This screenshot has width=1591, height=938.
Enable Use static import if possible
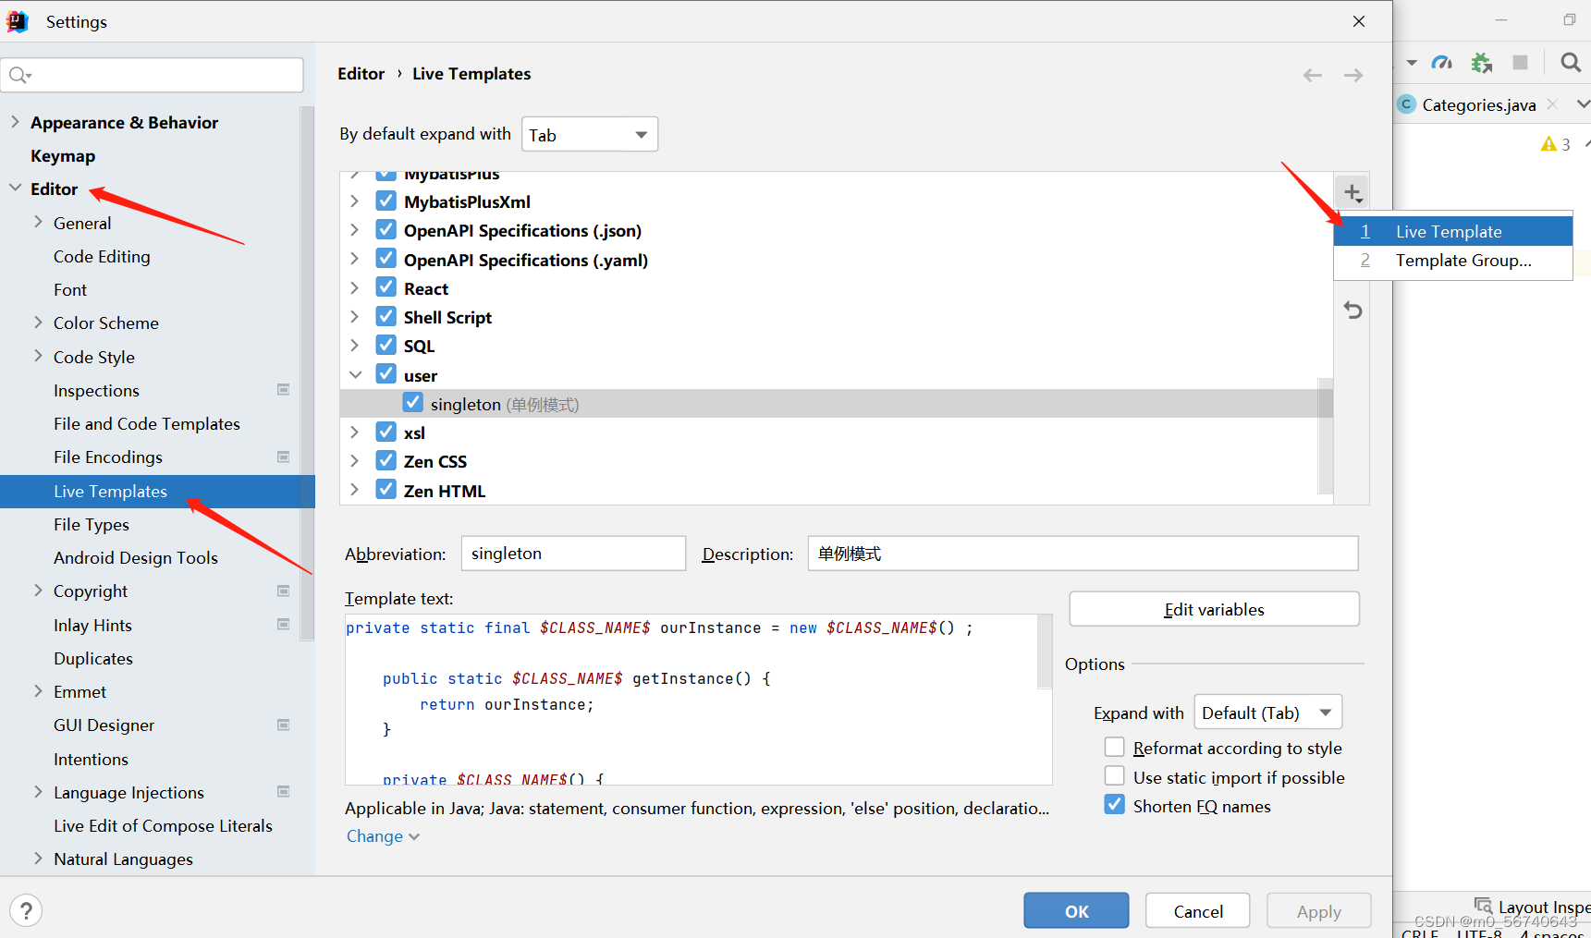[1115, 776]
